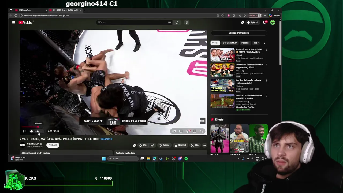The width and height of the screenshot is (343, 193).
Task: Open File Explorer from the taskbar
Action: (148, 159)
